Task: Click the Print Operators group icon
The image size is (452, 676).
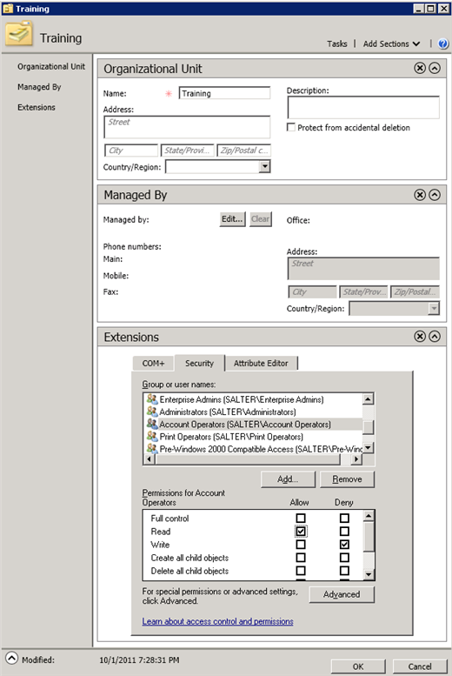Action: [152, 436]
